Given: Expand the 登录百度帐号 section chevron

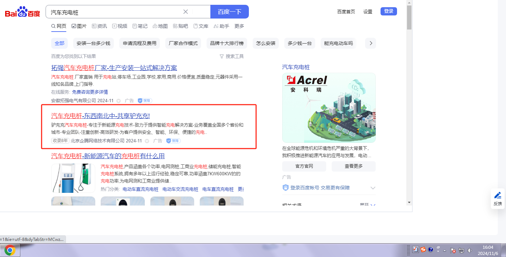Looking at the screenshot, I should (x=373, y=188).
